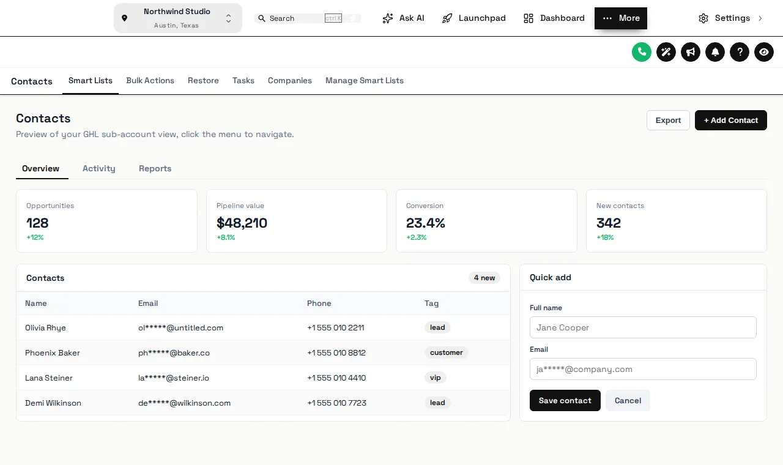Go to the Dashboard grid shortcut
The height and width of the screenshot is (465, 783).
(x=554, y=18)
